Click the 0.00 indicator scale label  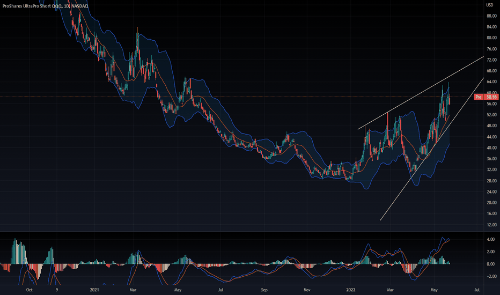[x=491, y=264]
